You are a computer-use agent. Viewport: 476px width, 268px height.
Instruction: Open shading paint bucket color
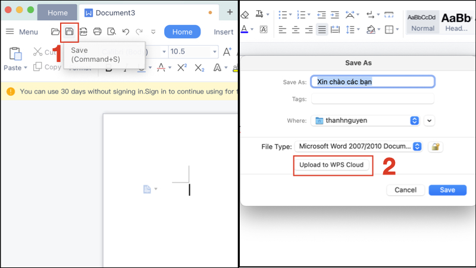(x=371, y=30)
